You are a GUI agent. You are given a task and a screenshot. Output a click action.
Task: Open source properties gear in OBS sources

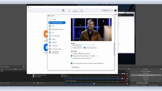point(38,83)
